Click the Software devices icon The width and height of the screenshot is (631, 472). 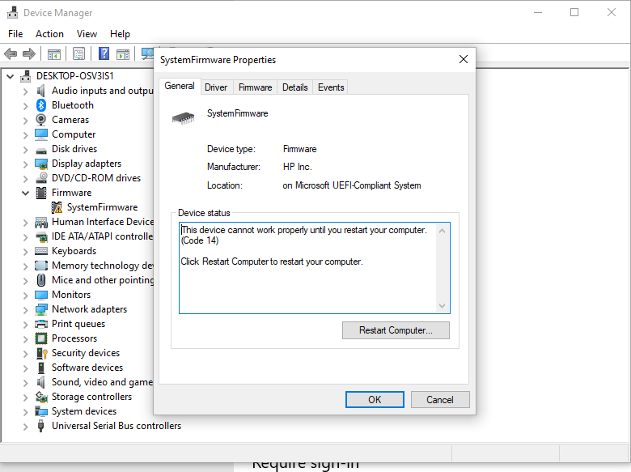click(x=41, y=368)
